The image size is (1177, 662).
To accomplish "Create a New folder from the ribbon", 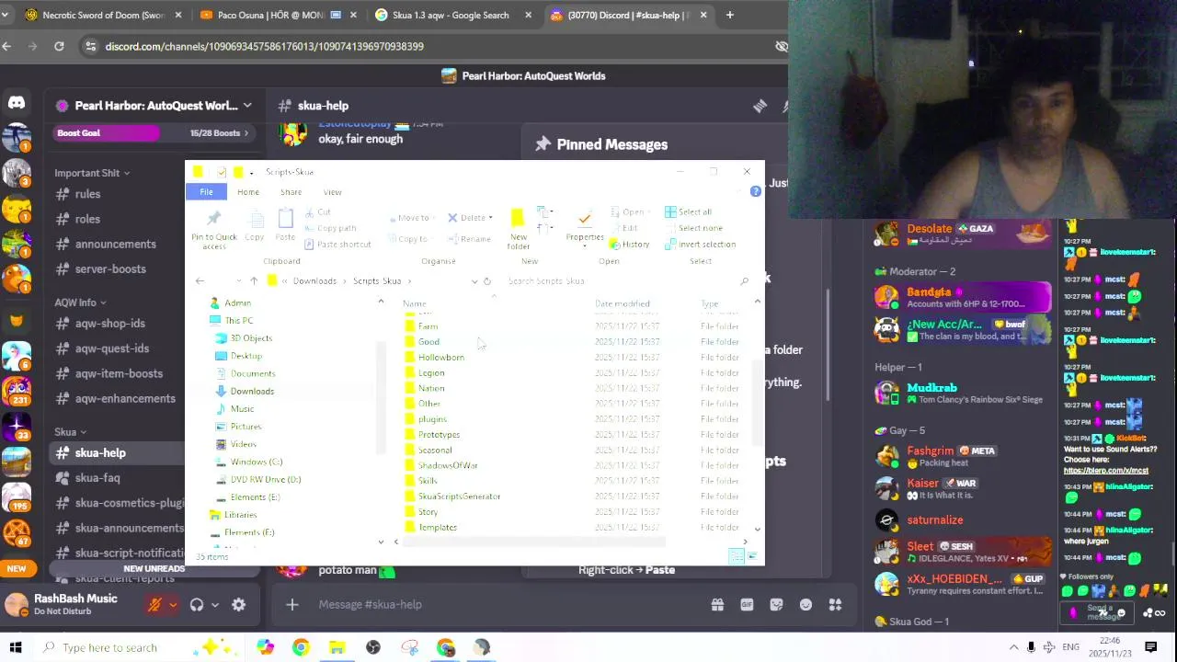I will [x=518, y=229].
